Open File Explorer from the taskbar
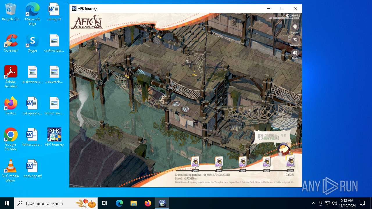 [134, 203]
